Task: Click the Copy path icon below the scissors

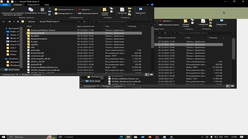Action: coord(50,11)
